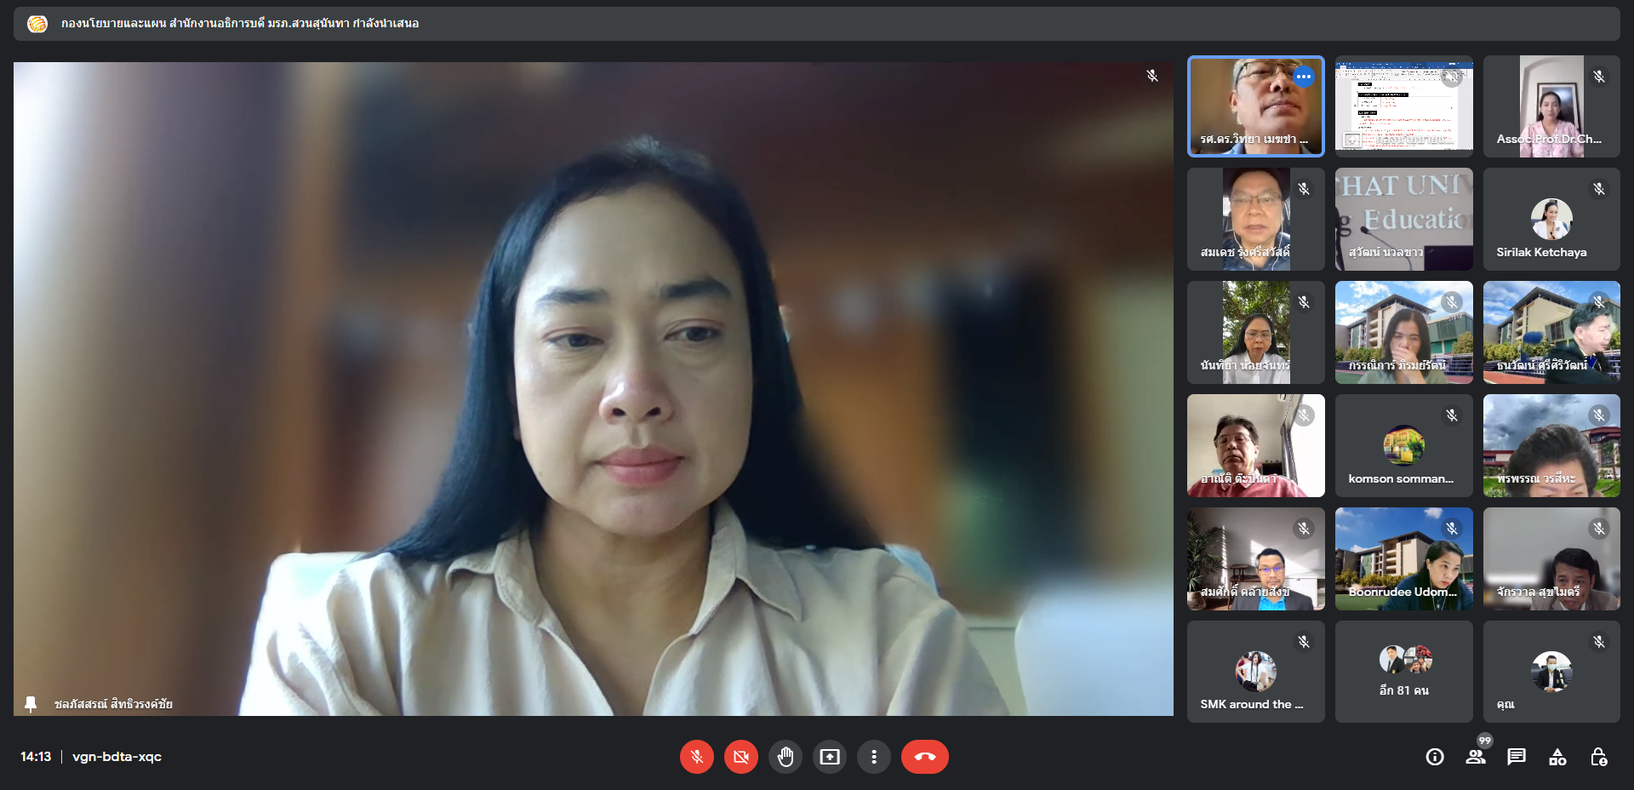Select Sirilak Ketchaya's participant tile
1634x790 pixels.
(1551, 220)
